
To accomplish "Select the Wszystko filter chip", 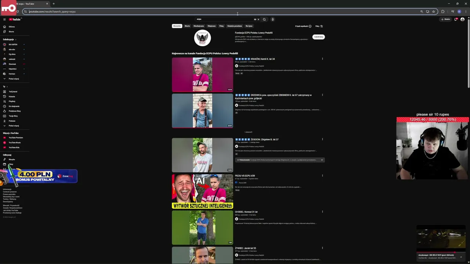I will point(177,26).
